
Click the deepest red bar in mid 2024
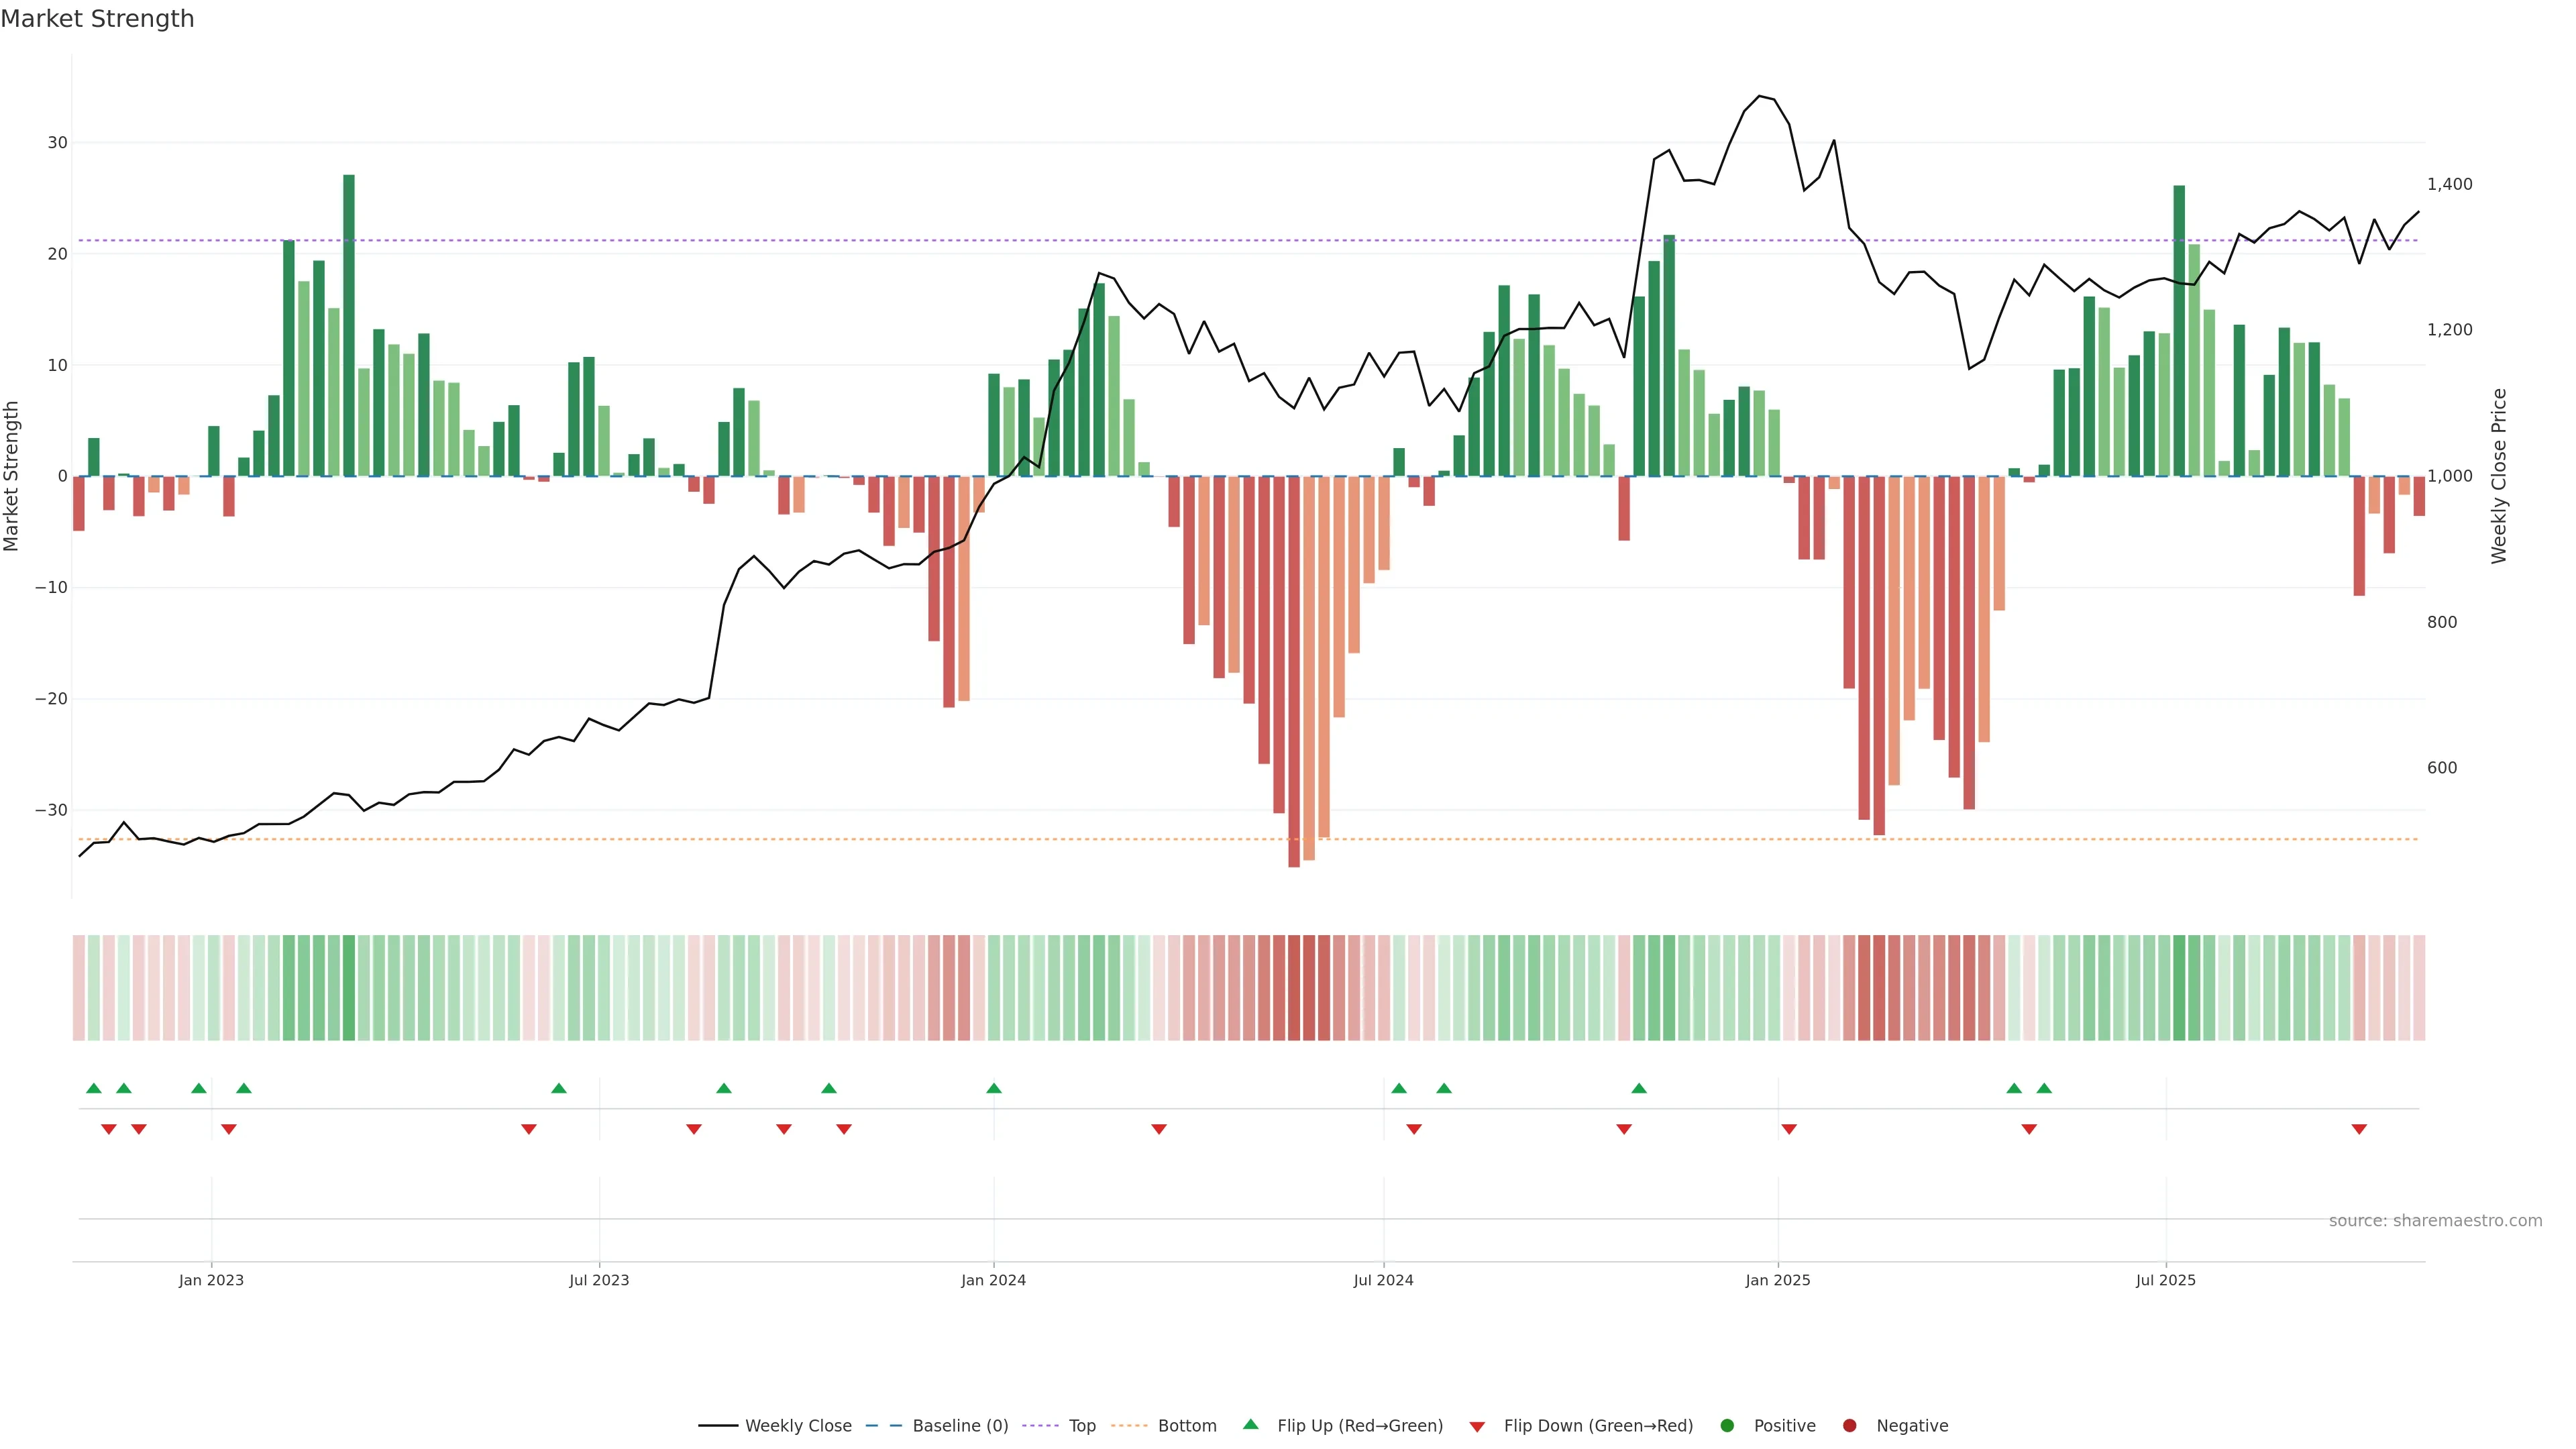1294,670
